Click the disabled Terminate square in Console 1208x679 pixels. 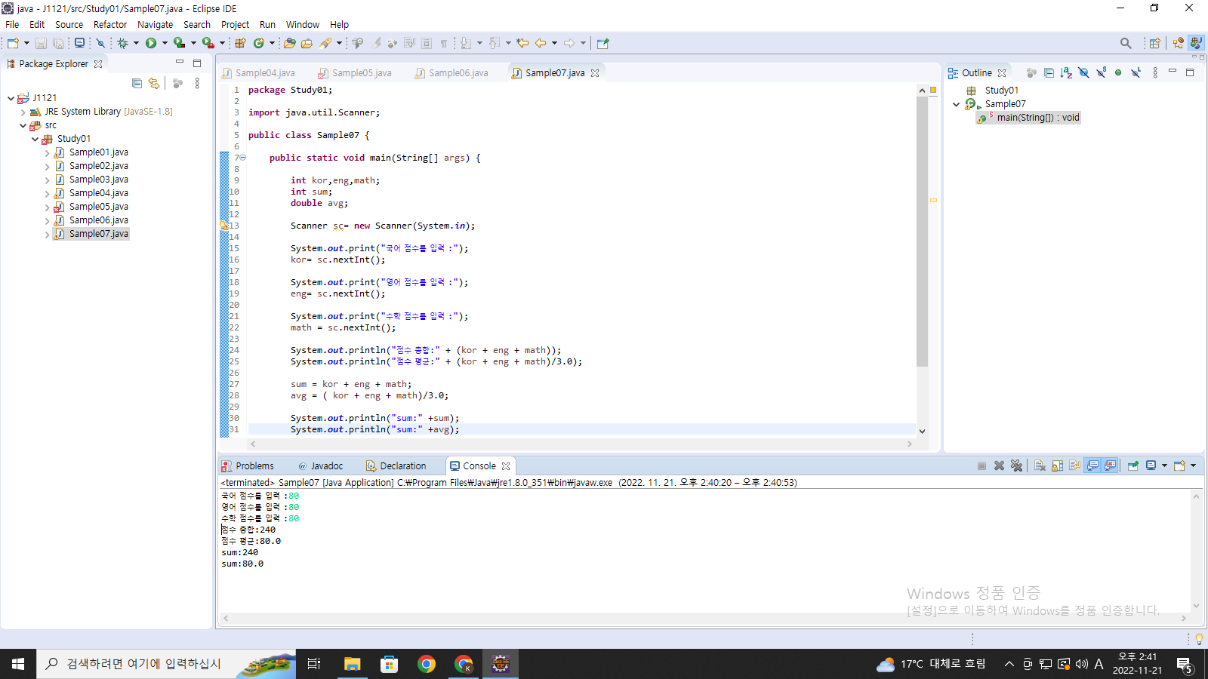click(981, 465)
